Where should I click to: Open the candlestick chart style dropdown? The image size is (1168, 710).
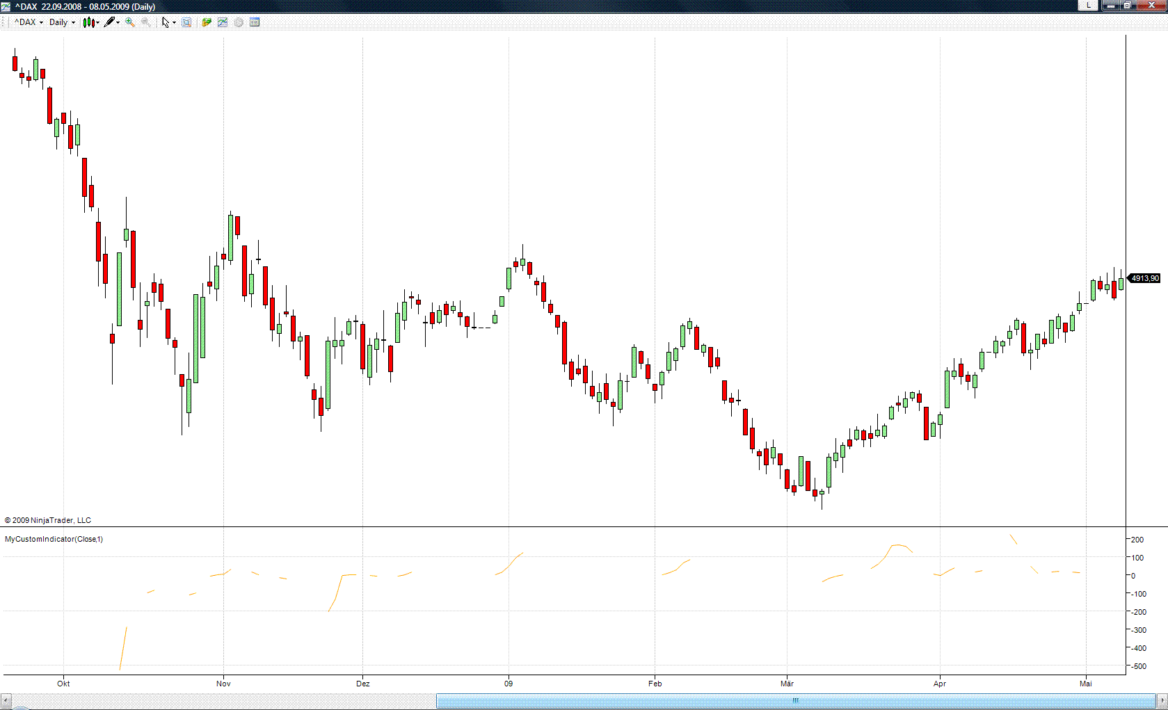[x=91, y=22]
